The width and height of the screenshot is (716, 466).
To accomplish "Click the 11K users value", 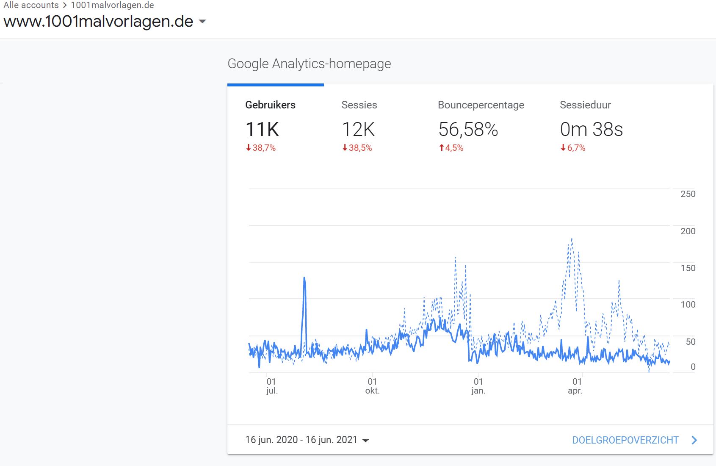I will point(262,130).
